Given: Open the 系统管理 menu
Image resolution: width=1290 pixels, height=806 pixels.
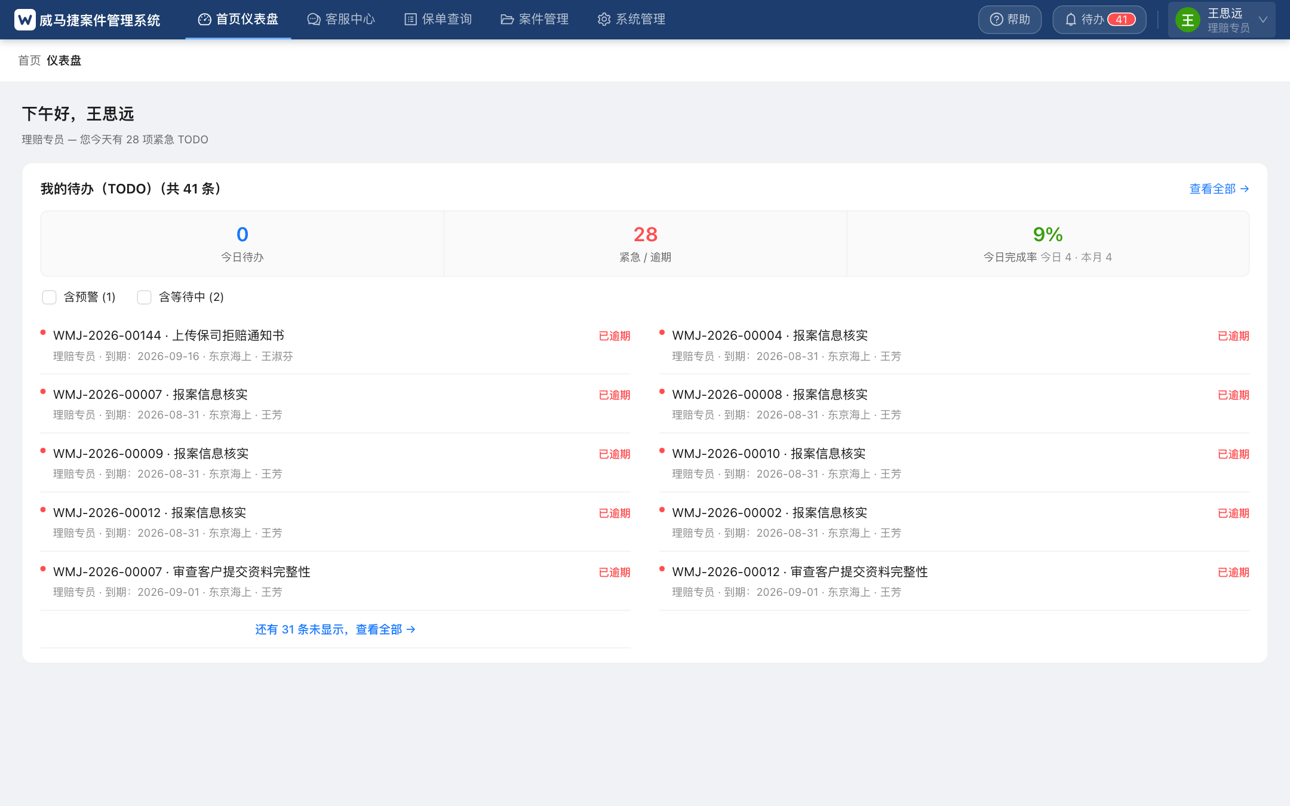Looking at the screenshot, I should [631, 20].
